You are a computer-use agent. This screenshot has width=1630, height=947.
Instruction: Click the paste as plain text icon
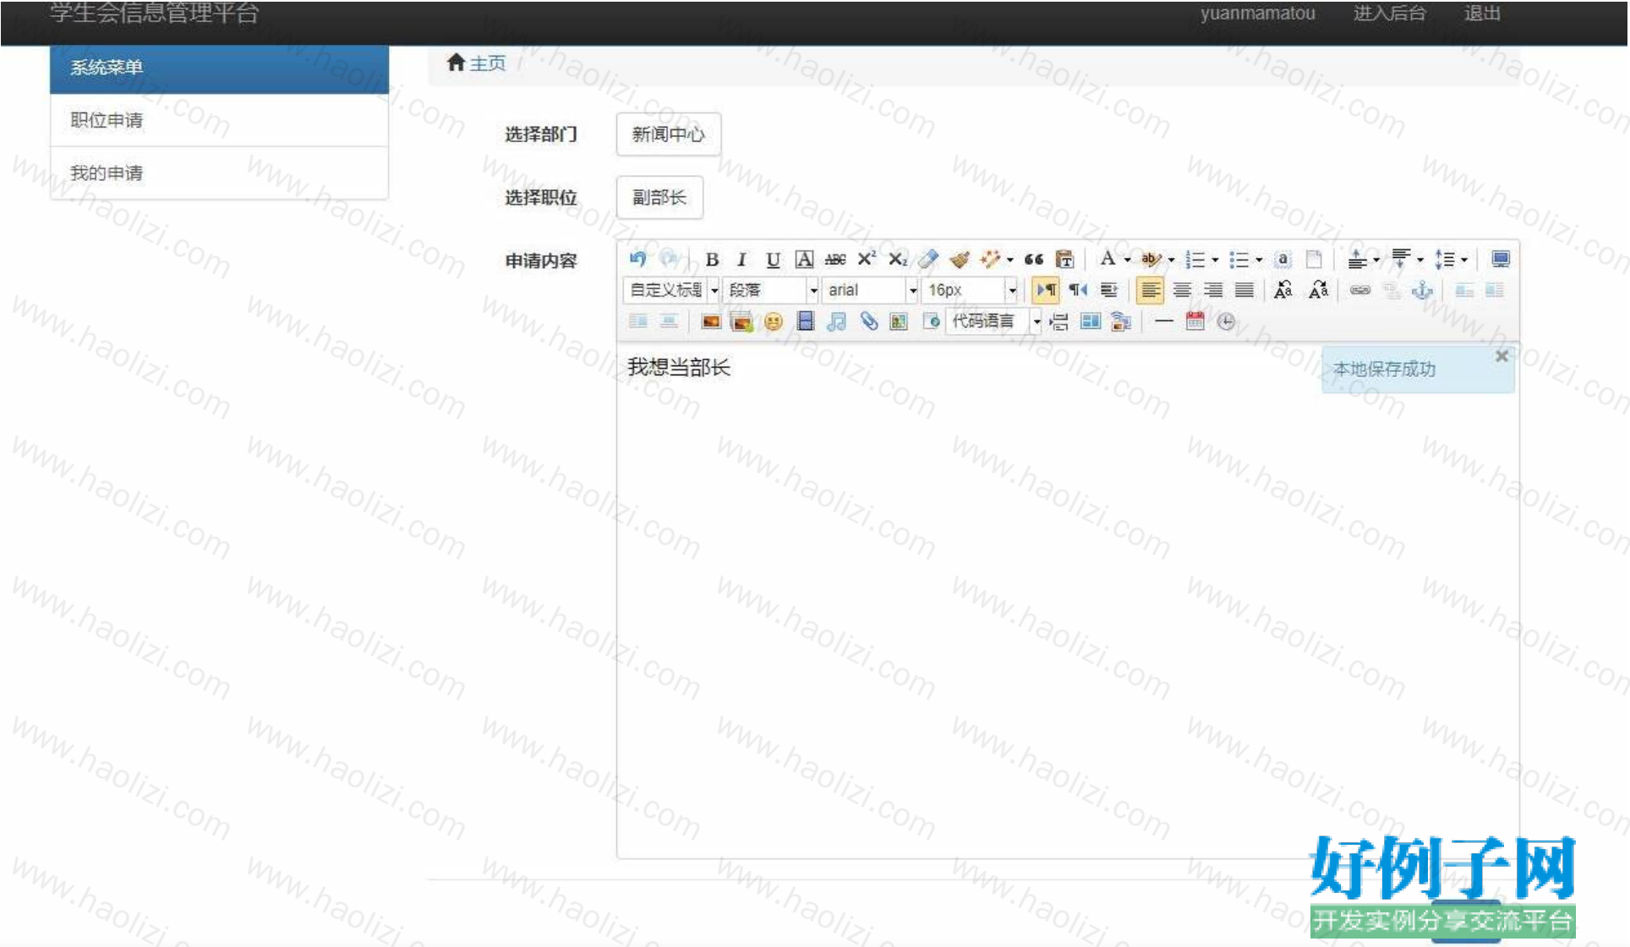pos(1064,259)
